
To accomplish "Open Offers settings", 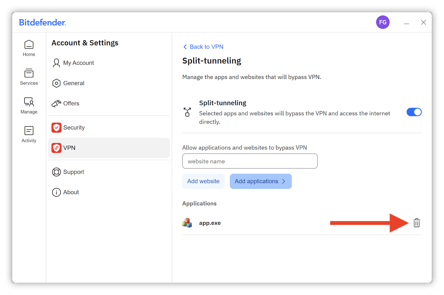I will coord(109,104).
